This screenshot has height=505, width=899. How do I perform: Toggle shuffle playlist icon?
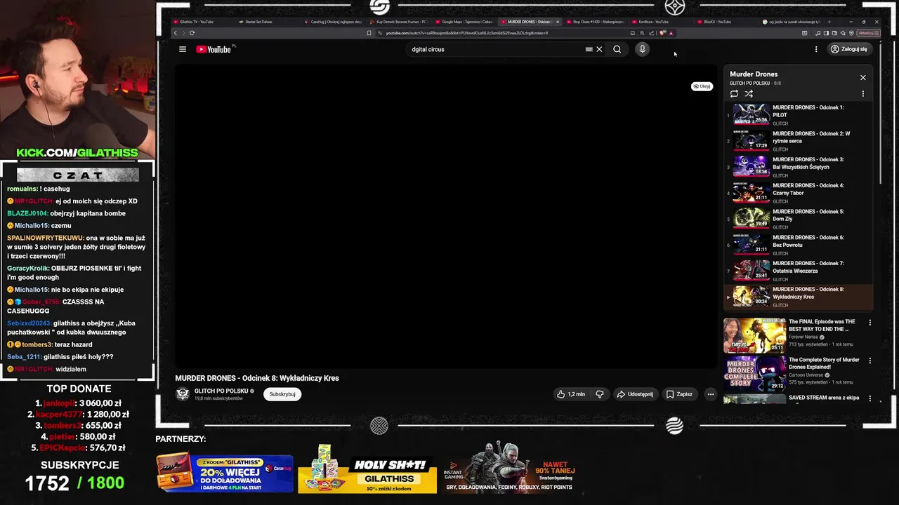749,93
